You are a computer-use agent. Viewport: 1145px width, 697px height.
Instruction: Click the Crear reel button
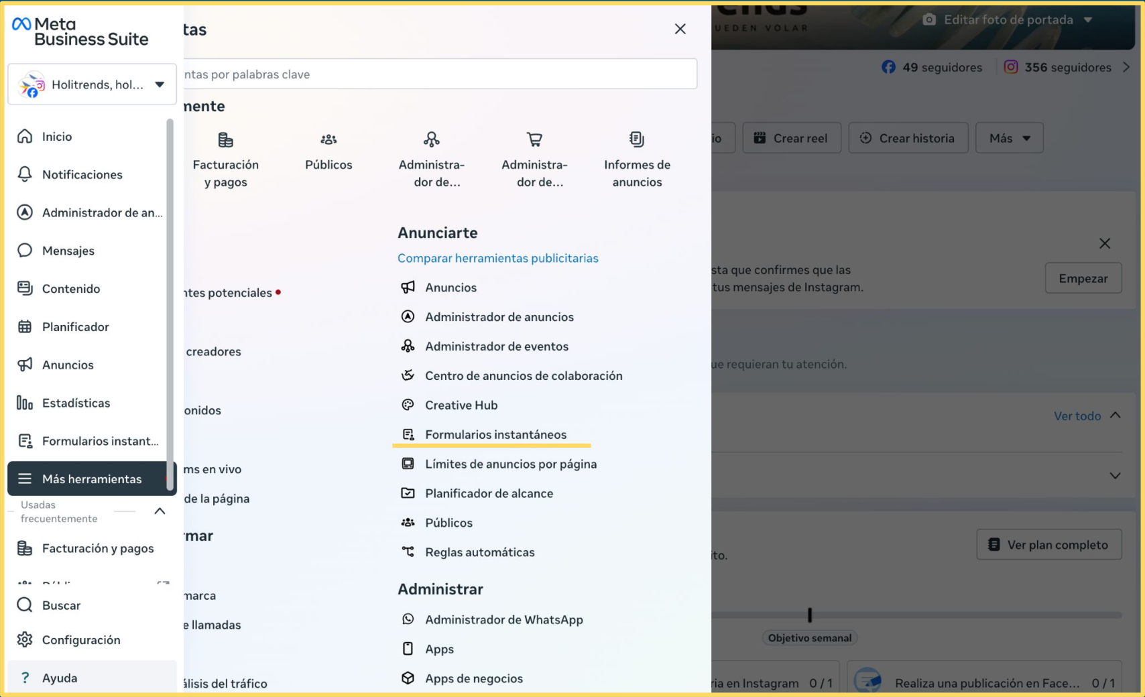[791, 138]
